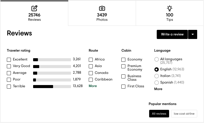Select the All reviews mention chip
Viewport: 204px width, 123px height.
point(159,114)
